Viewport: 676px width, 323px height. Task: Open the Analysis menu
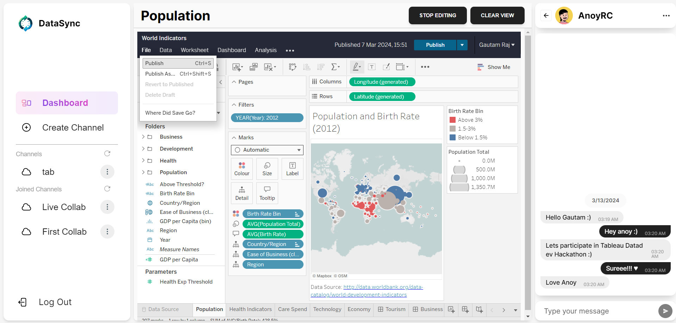pyautogui.click(x=266, y=50)
